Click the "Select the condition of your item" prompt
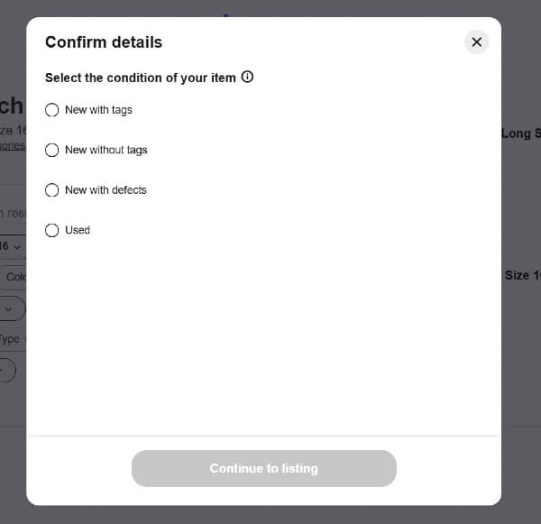Image resolution: width=541 pixels, height=524 pixels. (x=140, y=78)
